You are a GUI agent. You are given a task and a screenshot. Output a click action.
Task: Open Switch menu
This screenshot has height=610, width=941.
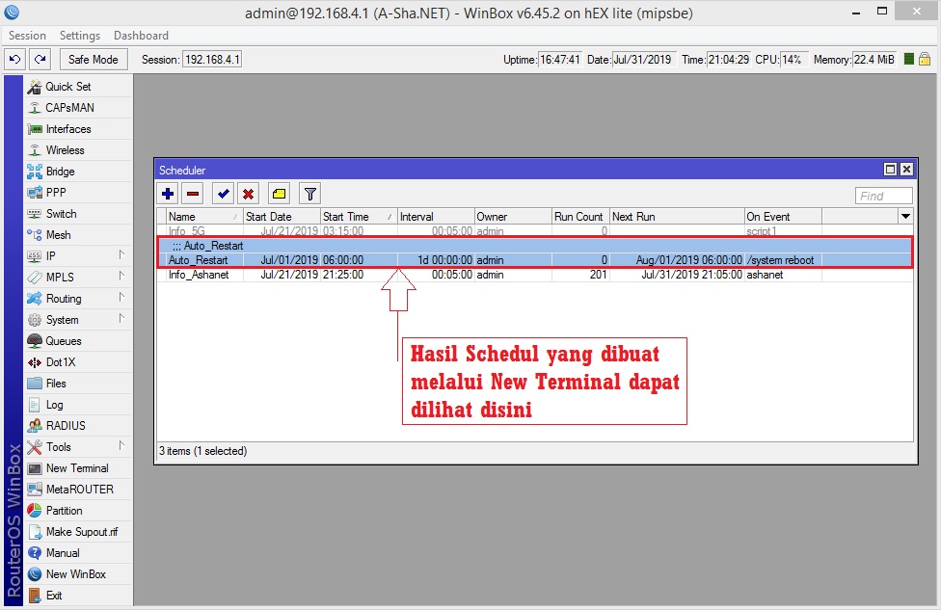(x=61, y=214)
